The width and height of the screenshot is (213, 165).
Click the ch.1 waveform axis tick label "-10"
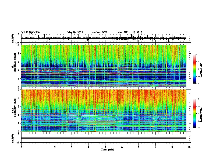click(x=17, y=43)
